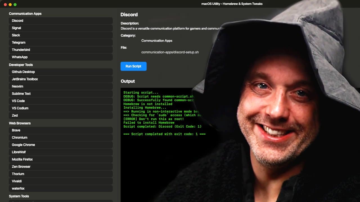Click the Discord title in details pane
Image resolution: width=360 pixels, height=202 pixels.
coord(129,15)
